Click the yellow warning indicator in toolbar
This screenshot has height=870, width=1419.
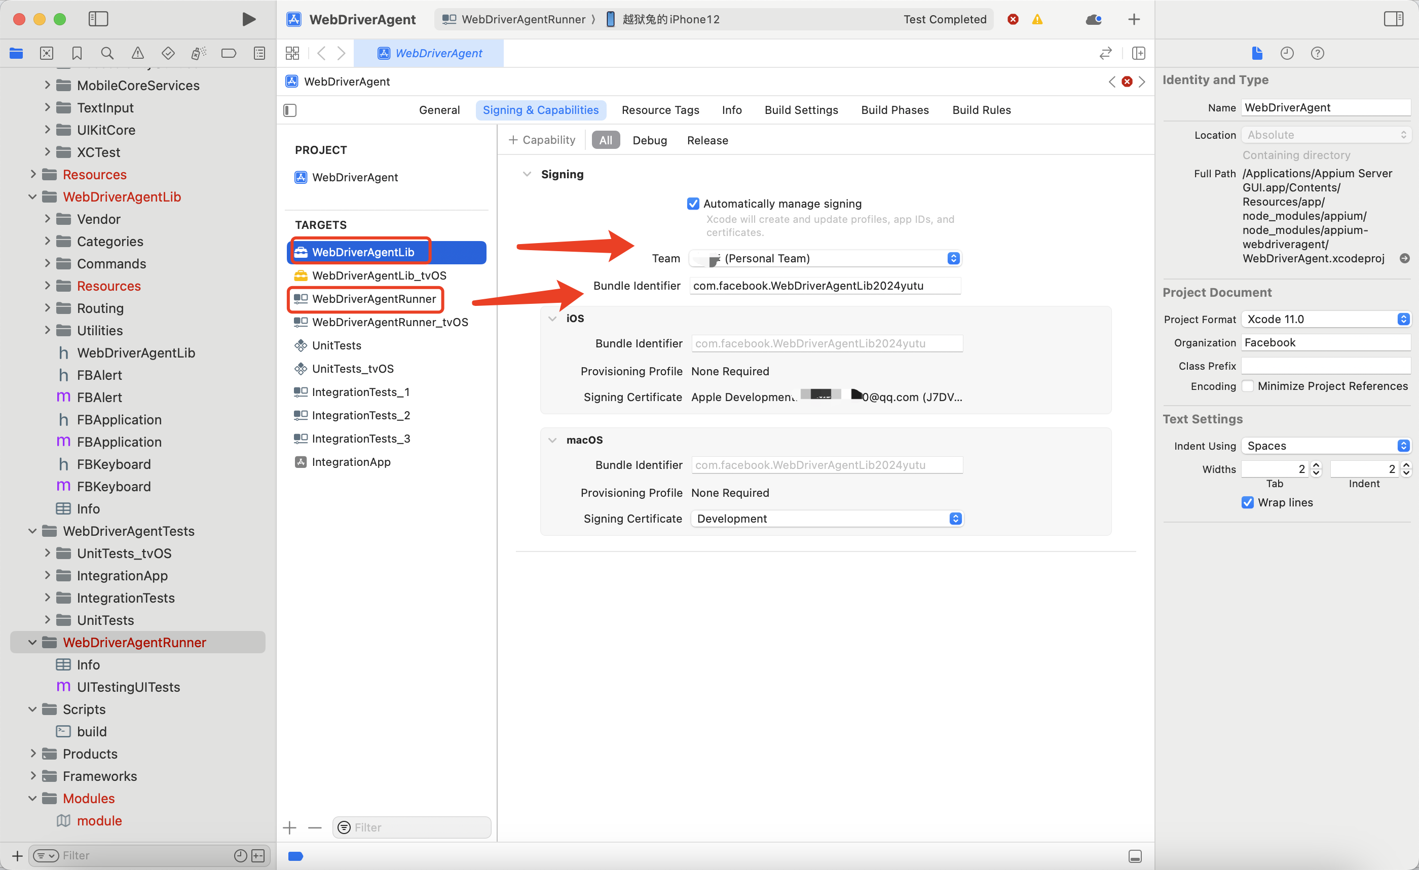coord(1038,20)
